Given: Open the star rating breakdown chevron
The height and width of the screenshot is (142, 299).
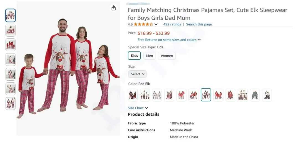Looking at the screenshot, I should [x=156, y=24].
